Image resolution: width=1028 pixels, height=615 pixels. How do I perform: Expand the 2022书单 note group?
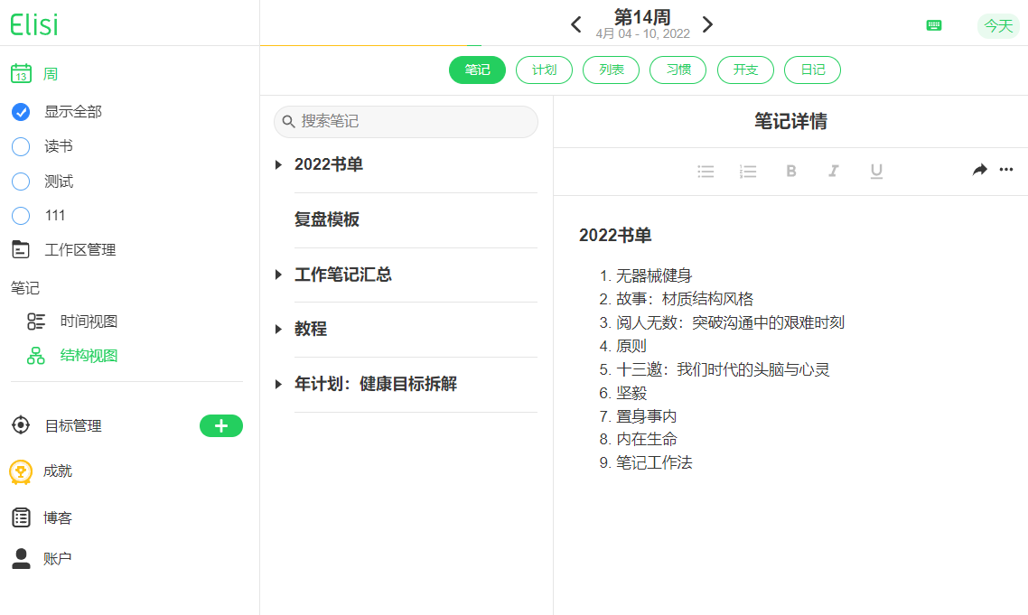point(277,164)
